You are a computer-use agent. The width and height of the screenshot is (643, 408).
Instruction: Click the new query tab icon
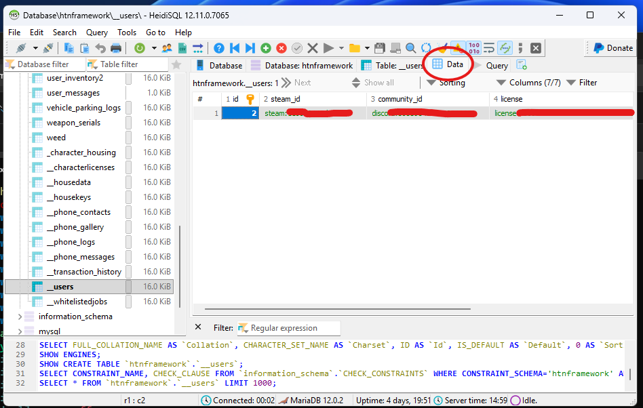[522, 65]
